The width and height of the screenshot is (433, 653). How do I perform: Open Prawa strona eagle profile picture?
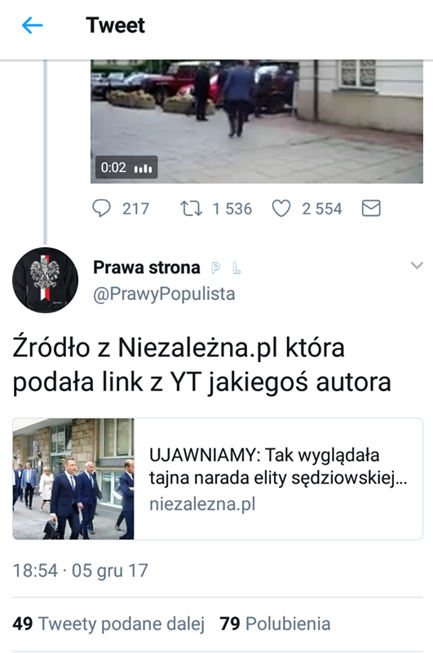coord(45,280)
